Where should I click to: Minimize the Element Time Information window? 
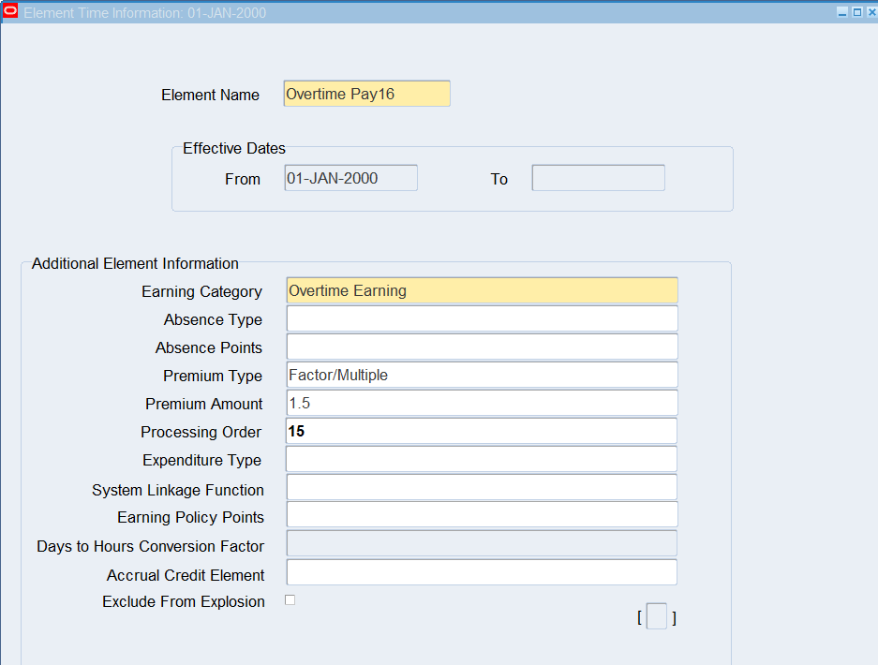(841, 12)
